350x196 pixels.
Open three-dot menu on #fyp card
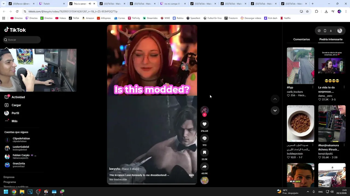[313, 87]
